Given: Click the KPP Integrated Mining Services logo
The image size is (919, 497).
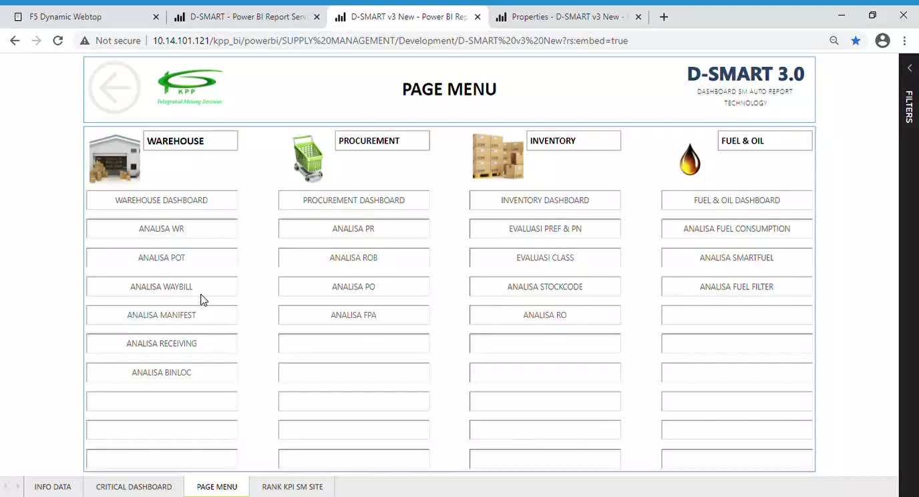Looking at the screenshot, I should [190, 87].
